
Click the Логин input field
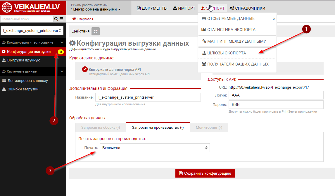(276, 95)
